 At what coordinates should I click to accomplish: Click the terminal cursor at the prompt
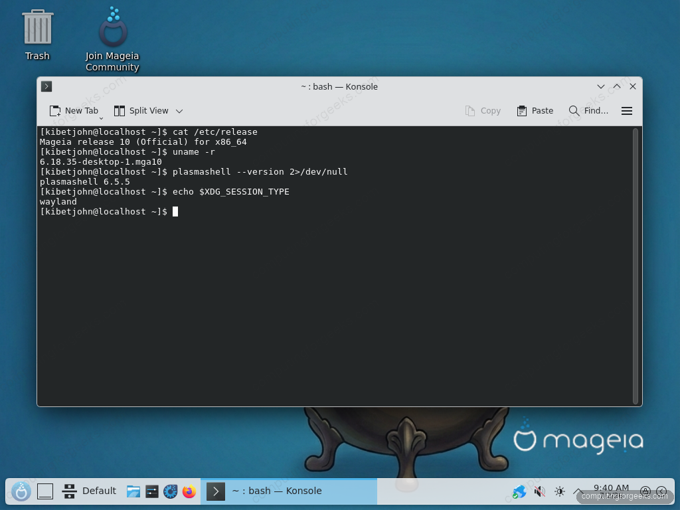coord(175,212)
